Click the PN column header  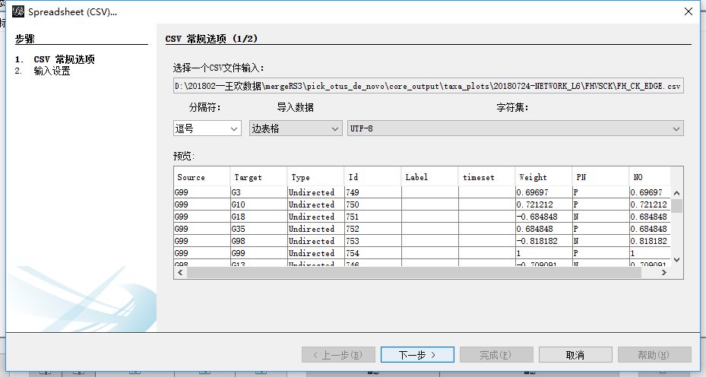pos(600,177)
